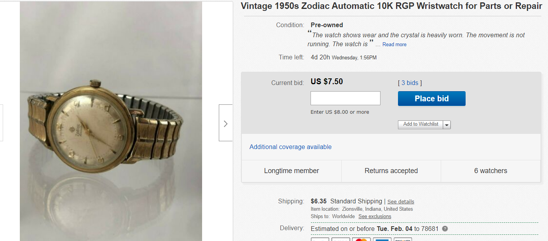Click the Discover card payment logo

403,239
